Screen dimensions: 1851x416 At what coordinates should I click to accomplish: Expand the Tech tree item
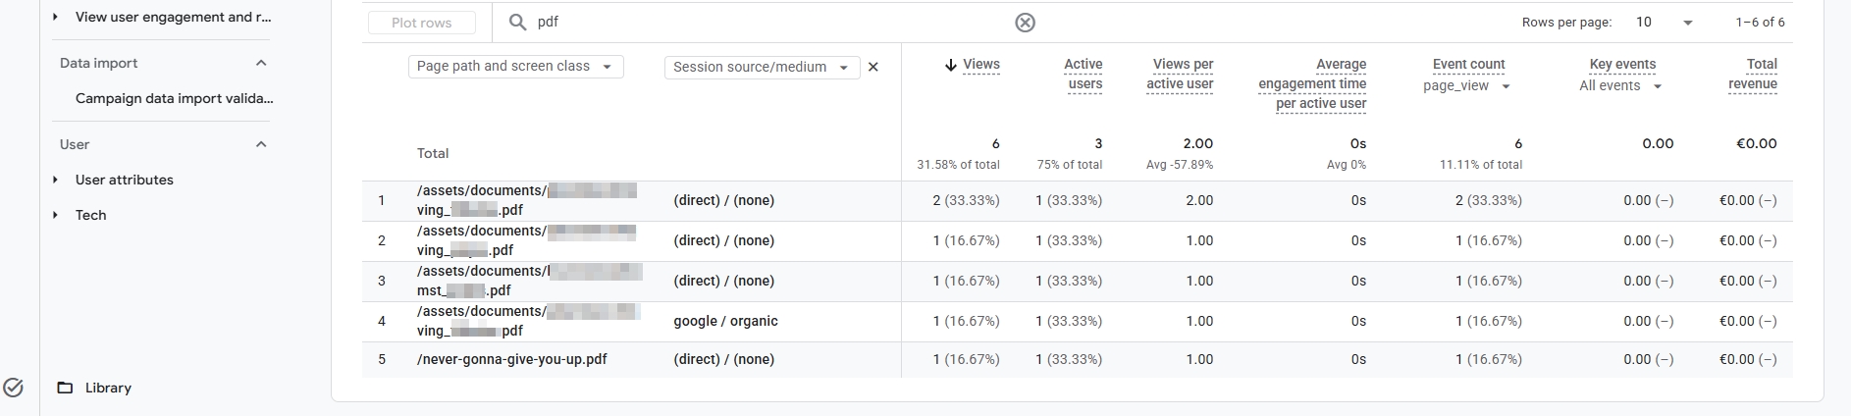pos(55,215)
